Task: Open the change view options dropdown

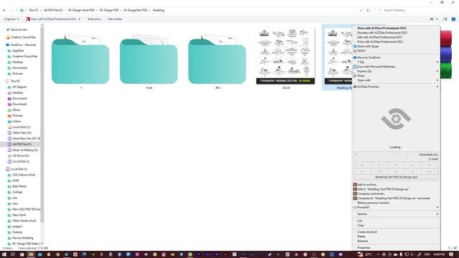Action: coord(437,19)
